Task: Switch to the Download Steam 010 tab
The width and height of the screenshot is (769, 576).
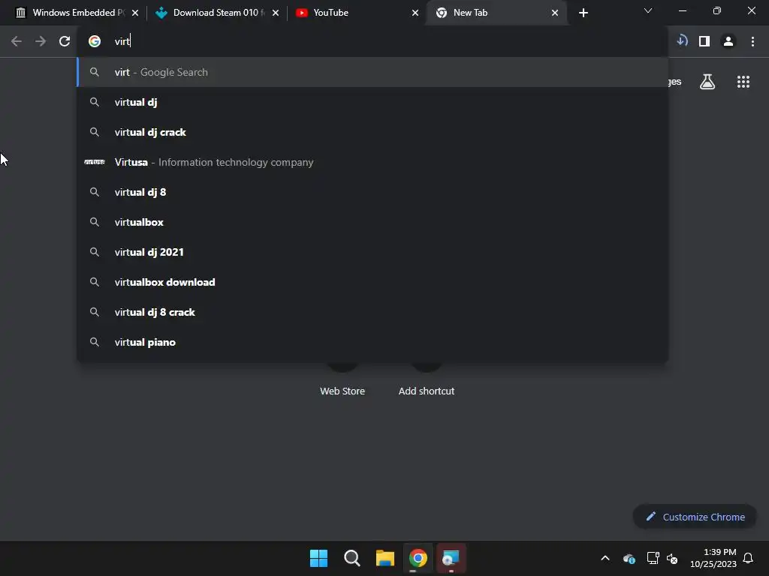Action: pos(216,13)
